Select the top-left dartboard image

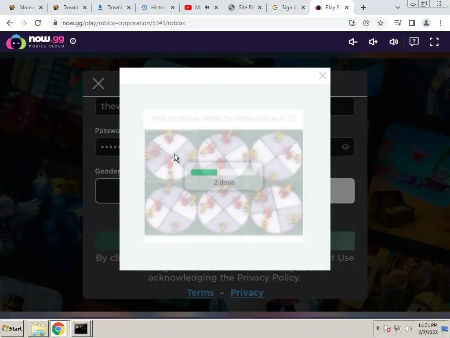(171, 156)
